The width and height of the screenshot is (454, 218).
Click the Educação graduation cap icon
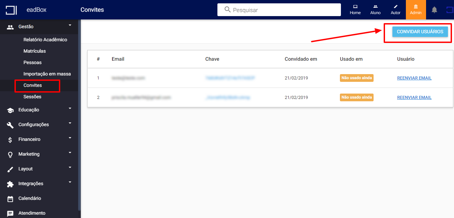tap(10, 110)
